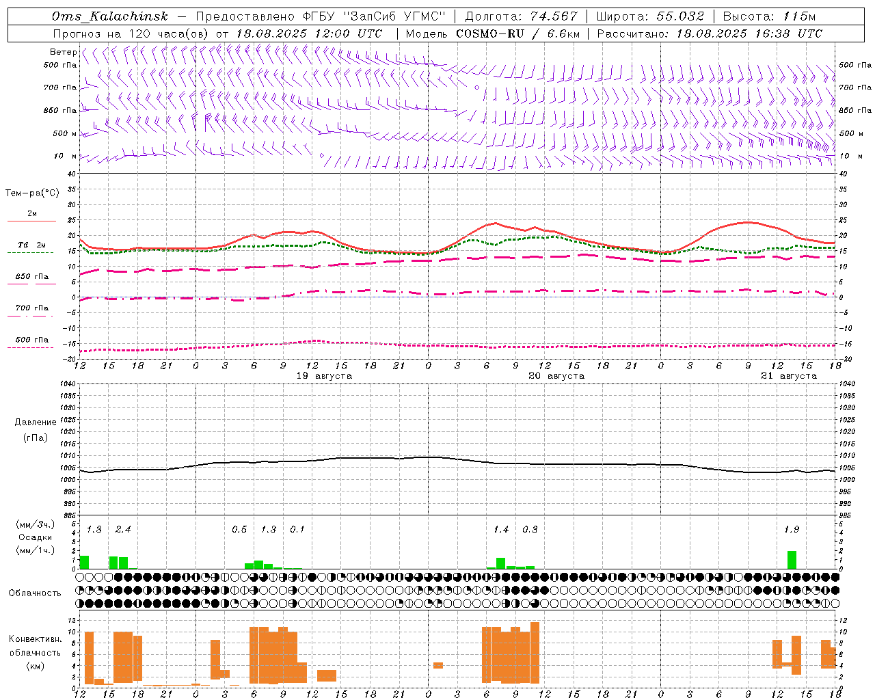Click the precipitation amount "0.1"
Screen dimensions: 875x700
coord(297,530)
